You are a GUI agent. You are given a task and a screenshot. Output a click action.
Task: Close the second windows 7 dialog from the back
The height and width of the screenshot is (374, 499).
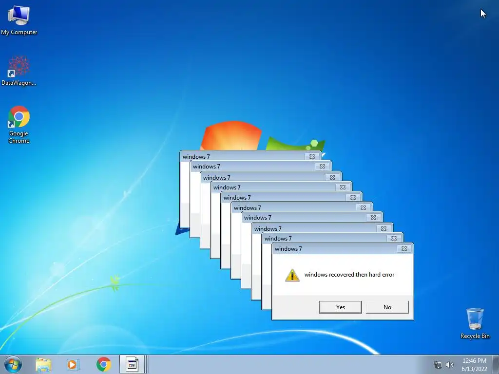[x=323, y=167]
